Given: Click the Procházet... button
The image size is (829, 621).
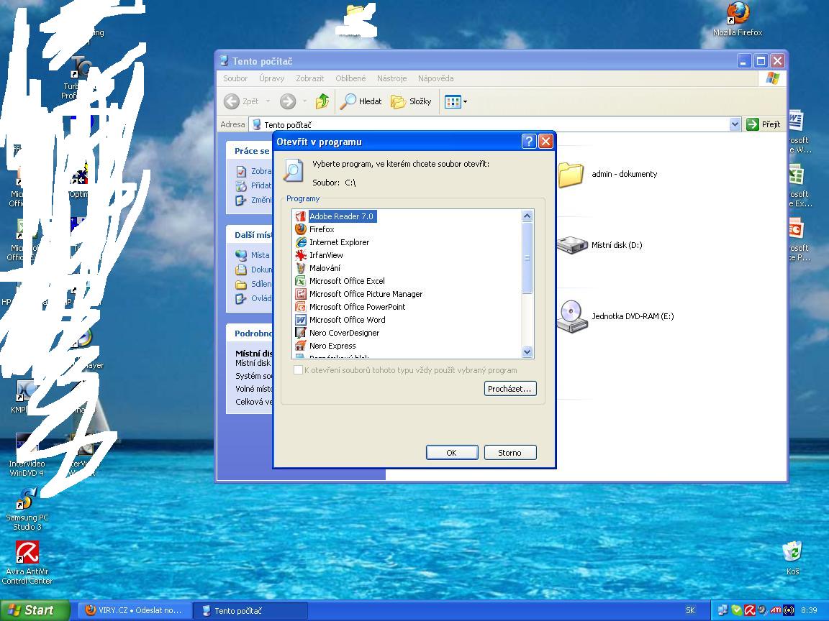Looking at the screenshot, I should click(510, 389).
